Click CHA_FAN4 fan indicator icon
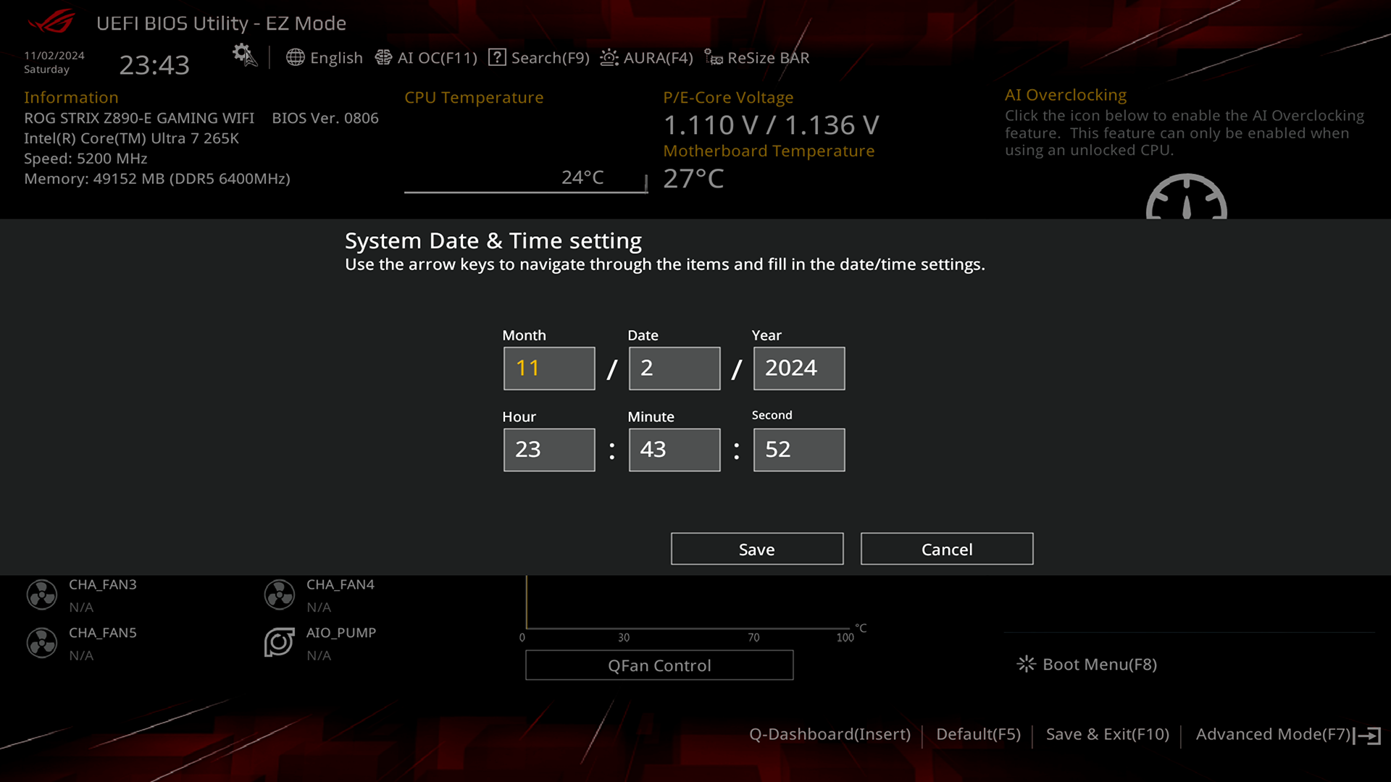 coord(277,594)
